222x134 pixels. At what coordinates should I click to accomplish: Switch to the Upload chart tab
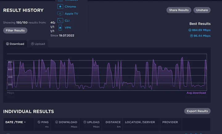point(38,44)
